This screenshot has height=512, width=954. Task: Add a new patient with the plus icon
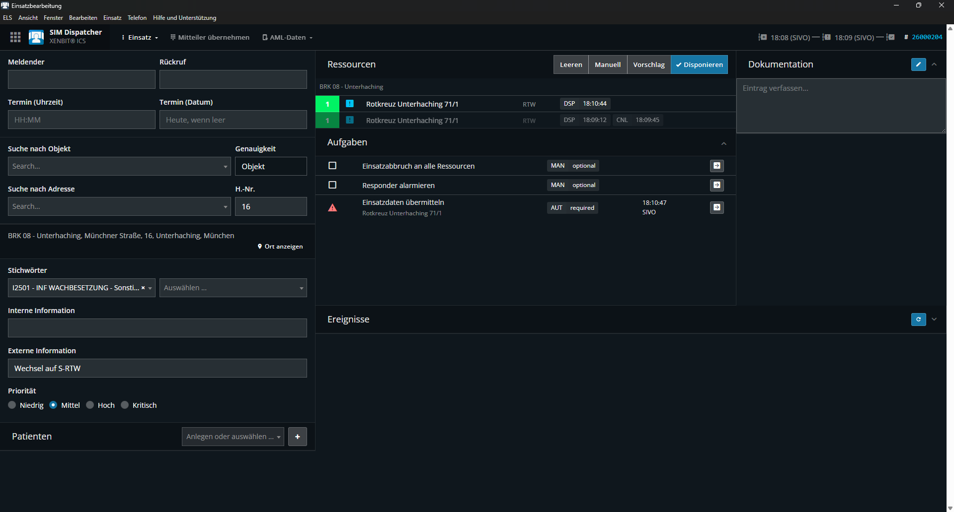(x=297, y=437)
